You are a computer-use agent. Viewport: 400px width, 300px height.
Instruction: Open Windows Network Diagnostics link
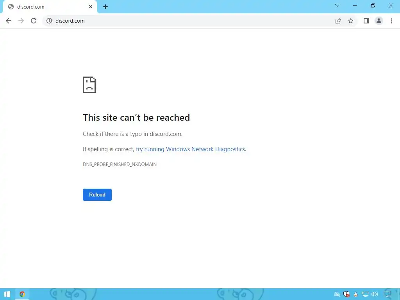[191, 149]
